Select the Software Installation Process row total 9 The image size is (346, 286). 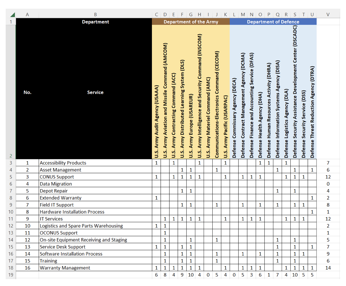[x=328, y=254]
